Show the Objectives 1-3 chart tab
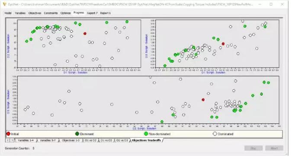 (71, 140)
